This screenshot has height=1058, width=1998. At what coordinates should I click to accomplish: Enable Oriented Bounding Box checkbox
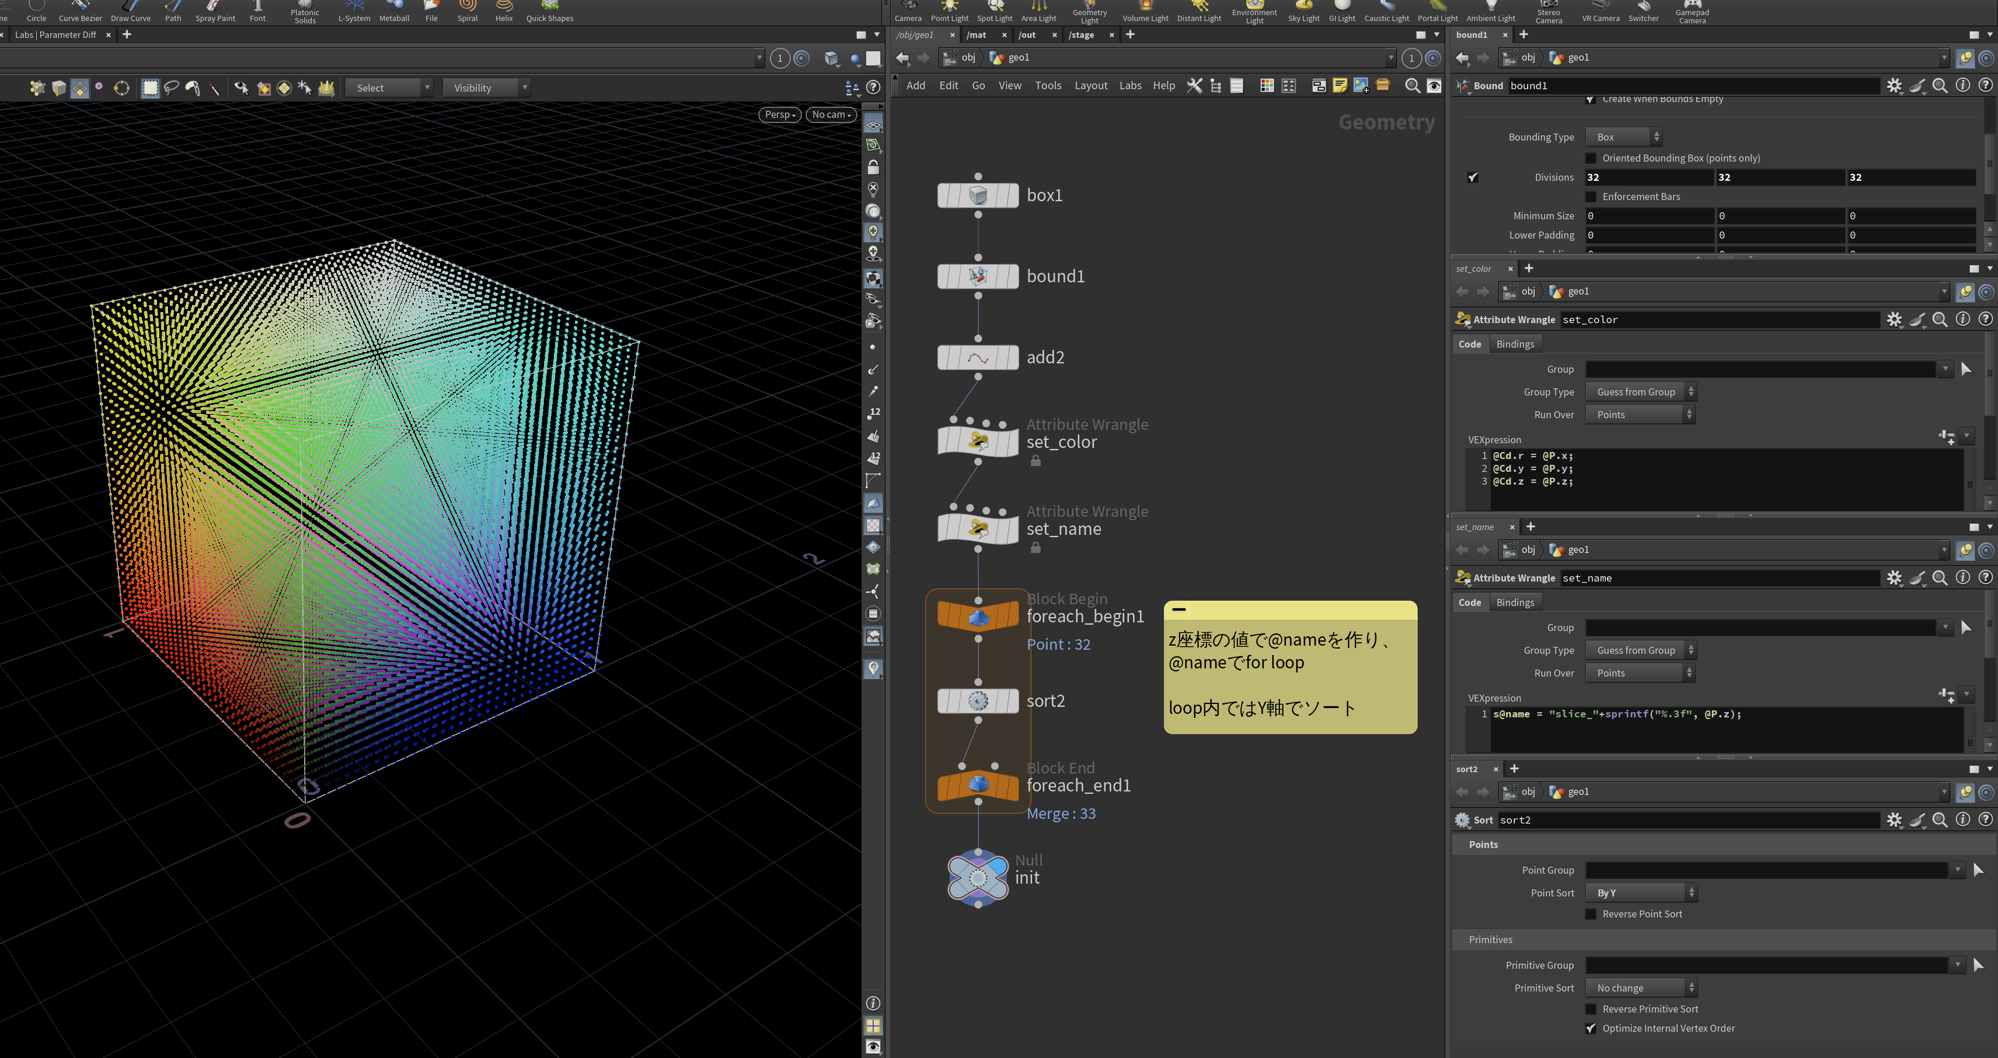(1591, 158)
